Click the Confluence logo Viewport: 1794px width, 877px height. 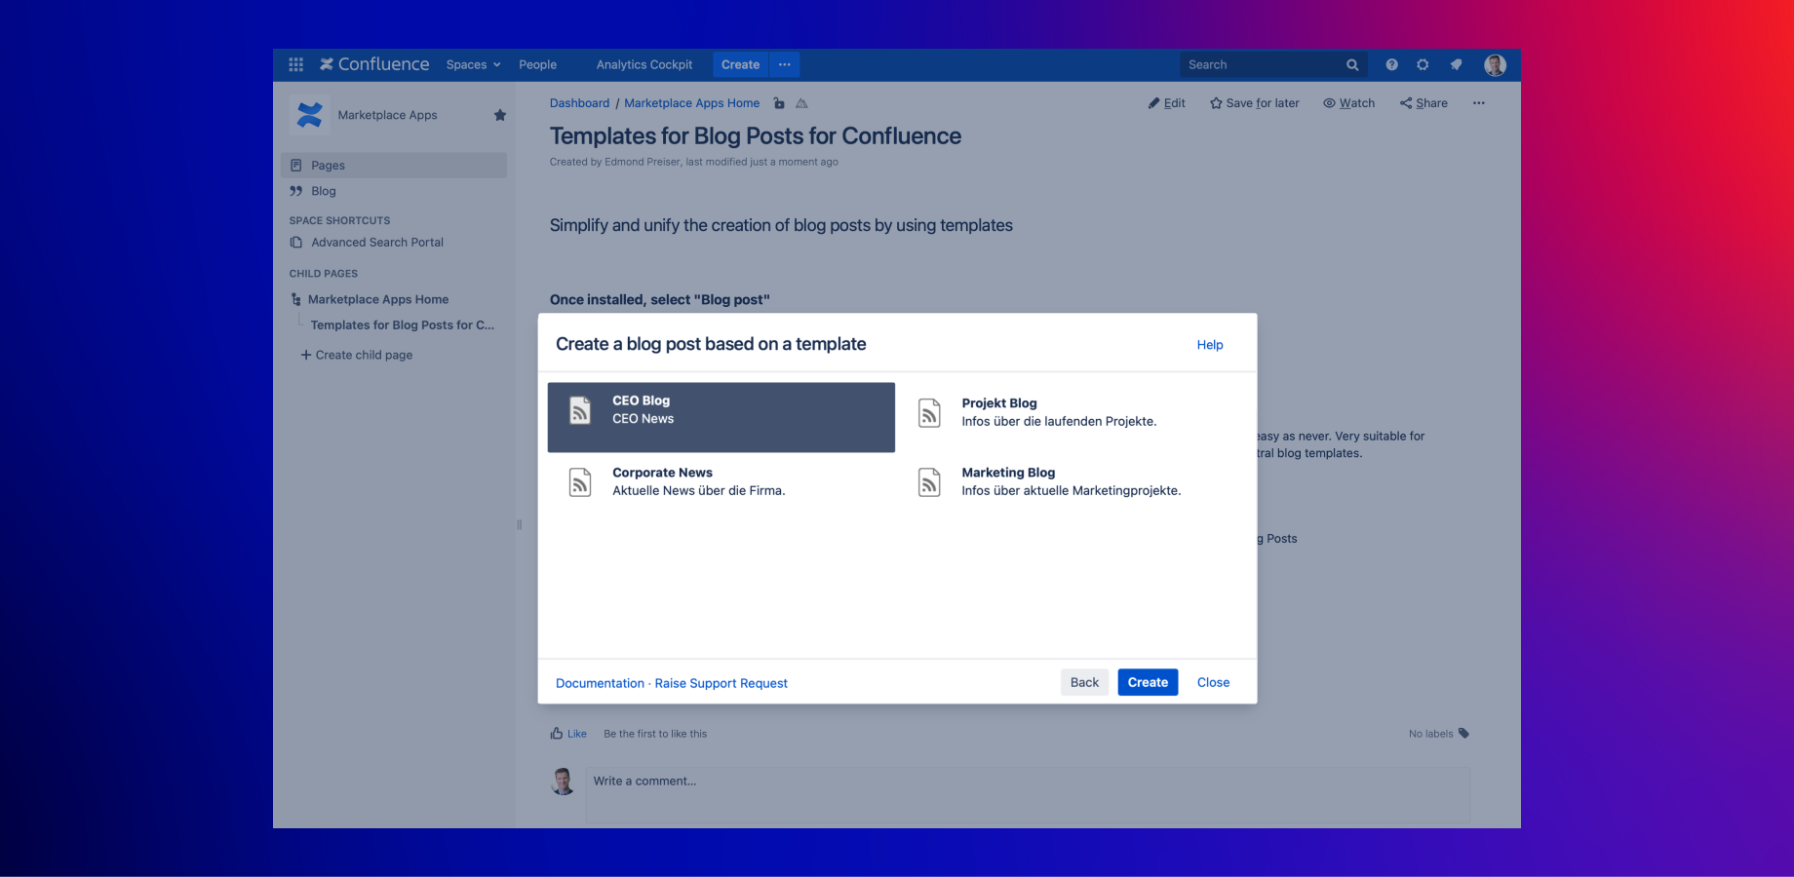tap(374, 64)
